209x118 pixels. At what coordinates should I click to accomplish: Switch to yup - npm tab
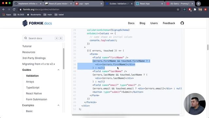[88, 4]
